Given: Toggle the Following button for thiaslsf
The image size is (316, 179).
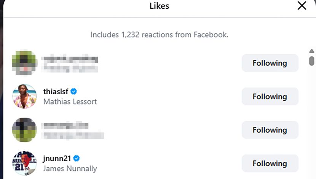Looking at the screenshot, I should pyautogui.click(x=270, y=97).
